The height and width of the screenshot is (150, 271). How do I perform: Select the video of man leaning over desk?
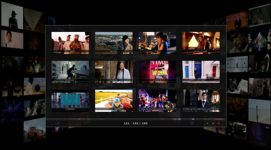[x=70, y=72]
